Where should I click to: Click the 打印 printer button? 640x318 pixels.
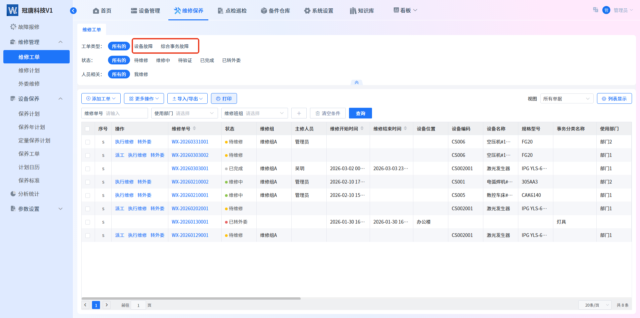pos(224,99)
